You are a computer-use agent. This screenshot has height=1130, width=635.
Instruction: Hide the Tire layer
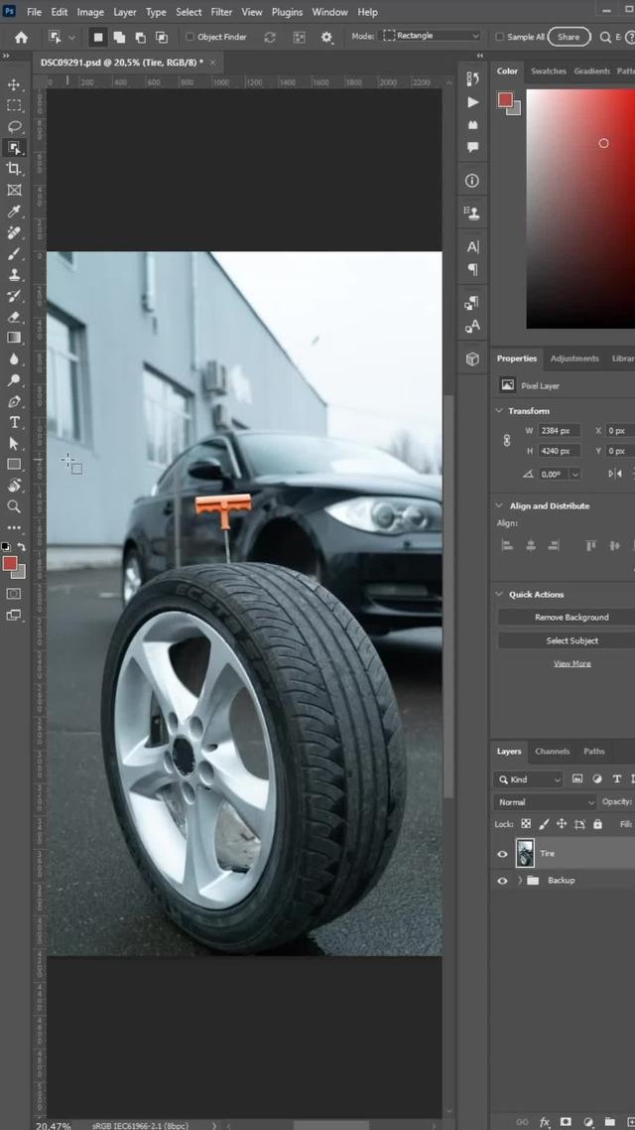(x=502, y=854)
